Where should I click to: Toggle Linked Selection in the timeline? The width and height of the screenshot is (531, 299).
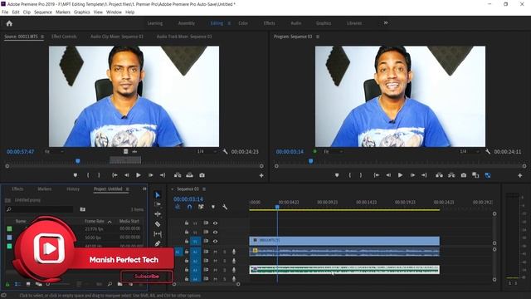tap(201, 207)
